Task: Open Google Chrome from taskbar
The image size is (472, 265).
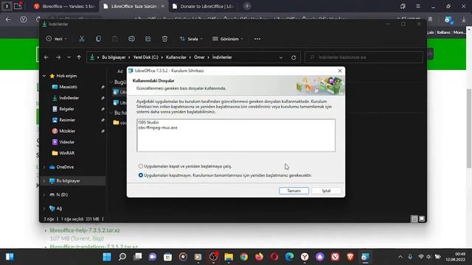Action: pyautogui.click(x=244, y=257)
